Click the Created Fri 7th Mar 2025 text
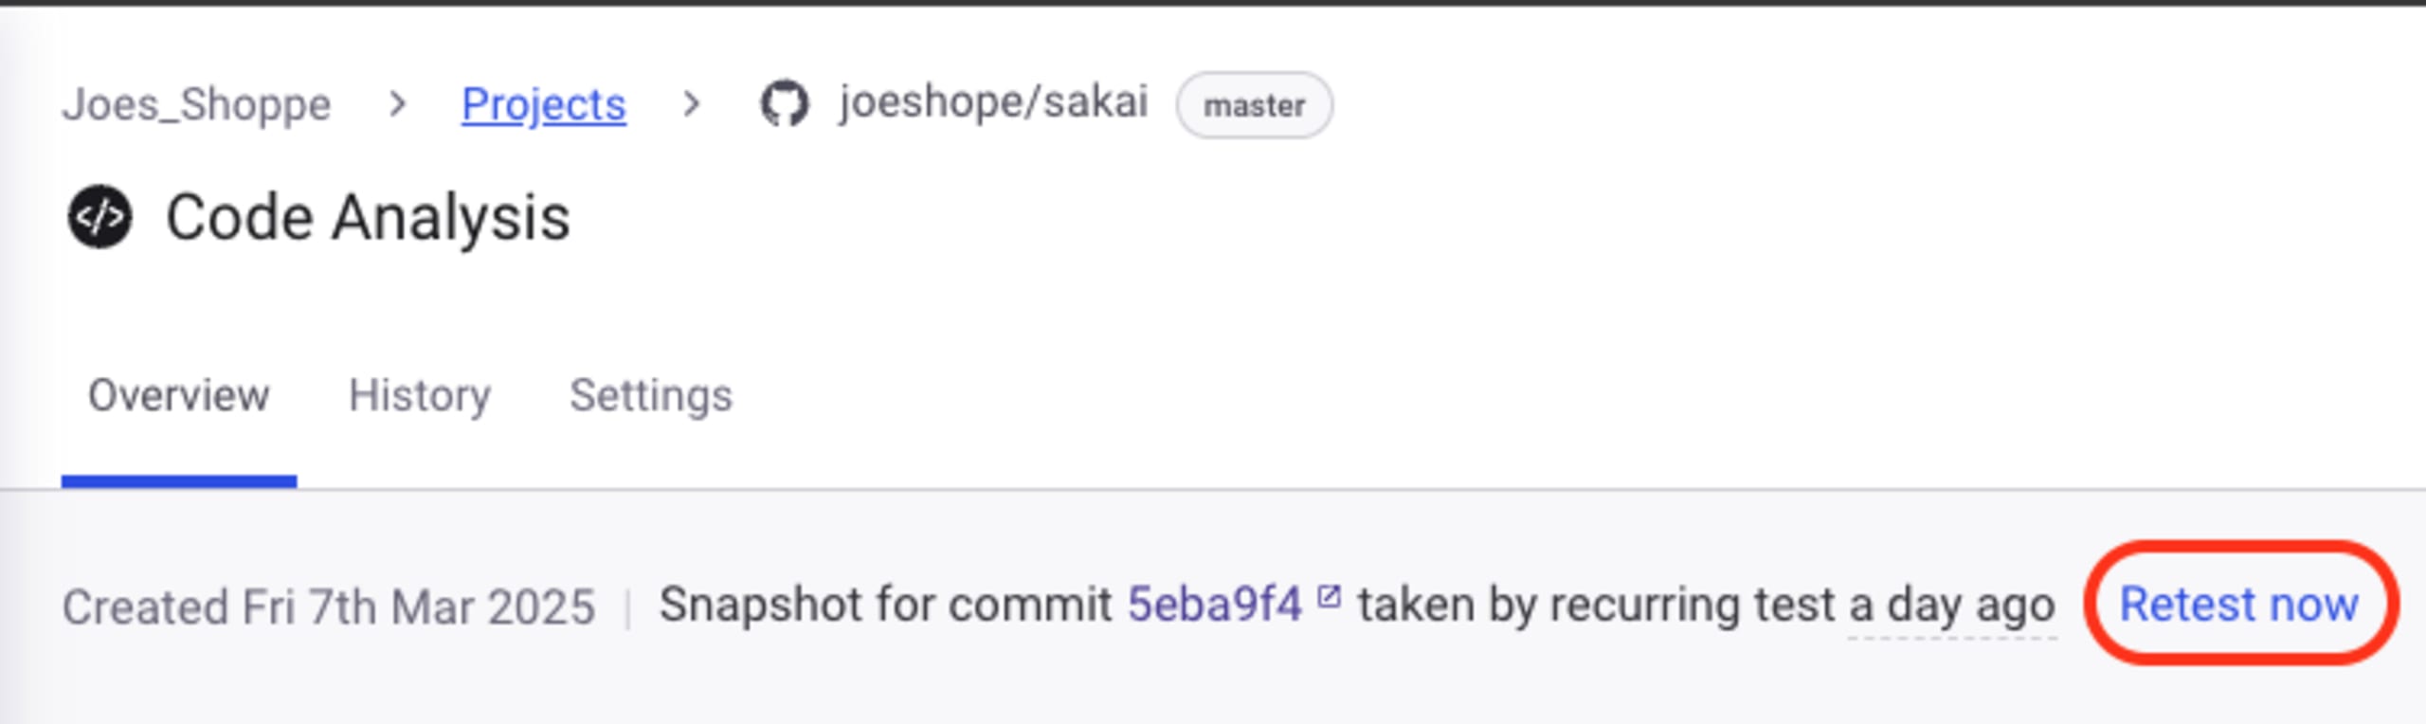This screenshot has height=724, width=2426. point(329,606)
